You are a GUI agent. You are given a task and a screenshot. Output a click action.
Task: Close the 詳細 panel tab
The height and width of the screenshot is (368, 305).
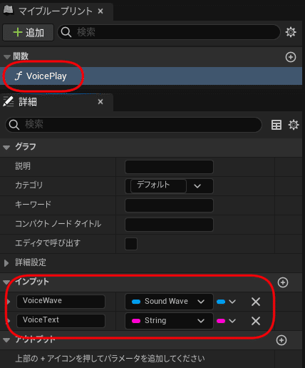(x=100, y=102)
